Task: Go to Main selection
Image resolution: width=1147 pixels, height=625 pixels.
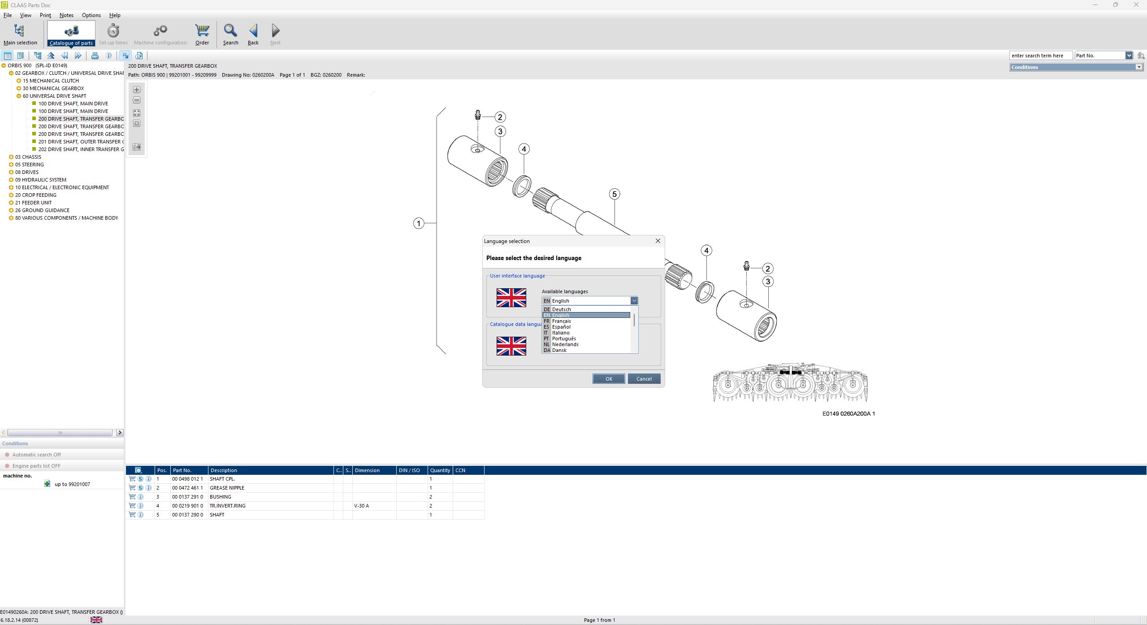Action: [20, 34]
